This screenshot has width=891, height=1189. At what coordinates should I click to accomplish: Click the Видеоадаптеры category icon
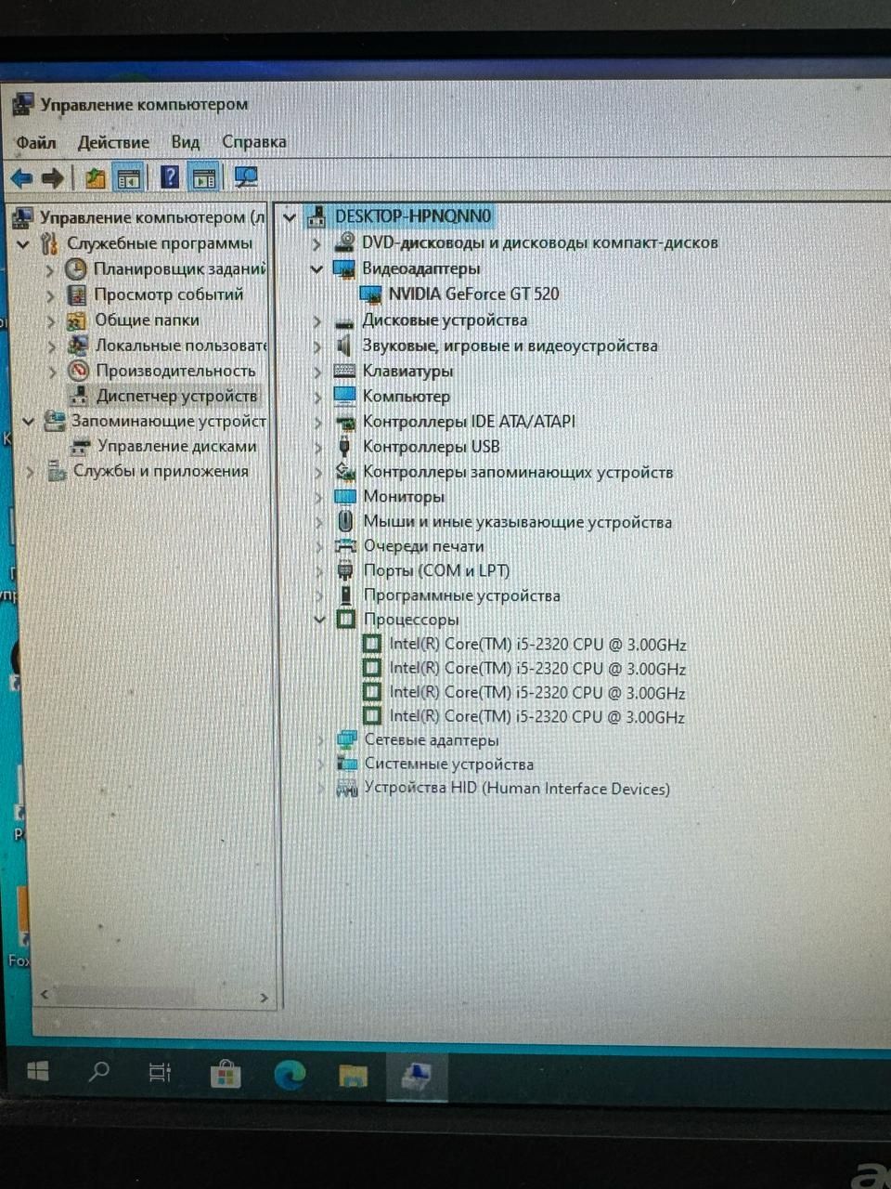point(344,268)
